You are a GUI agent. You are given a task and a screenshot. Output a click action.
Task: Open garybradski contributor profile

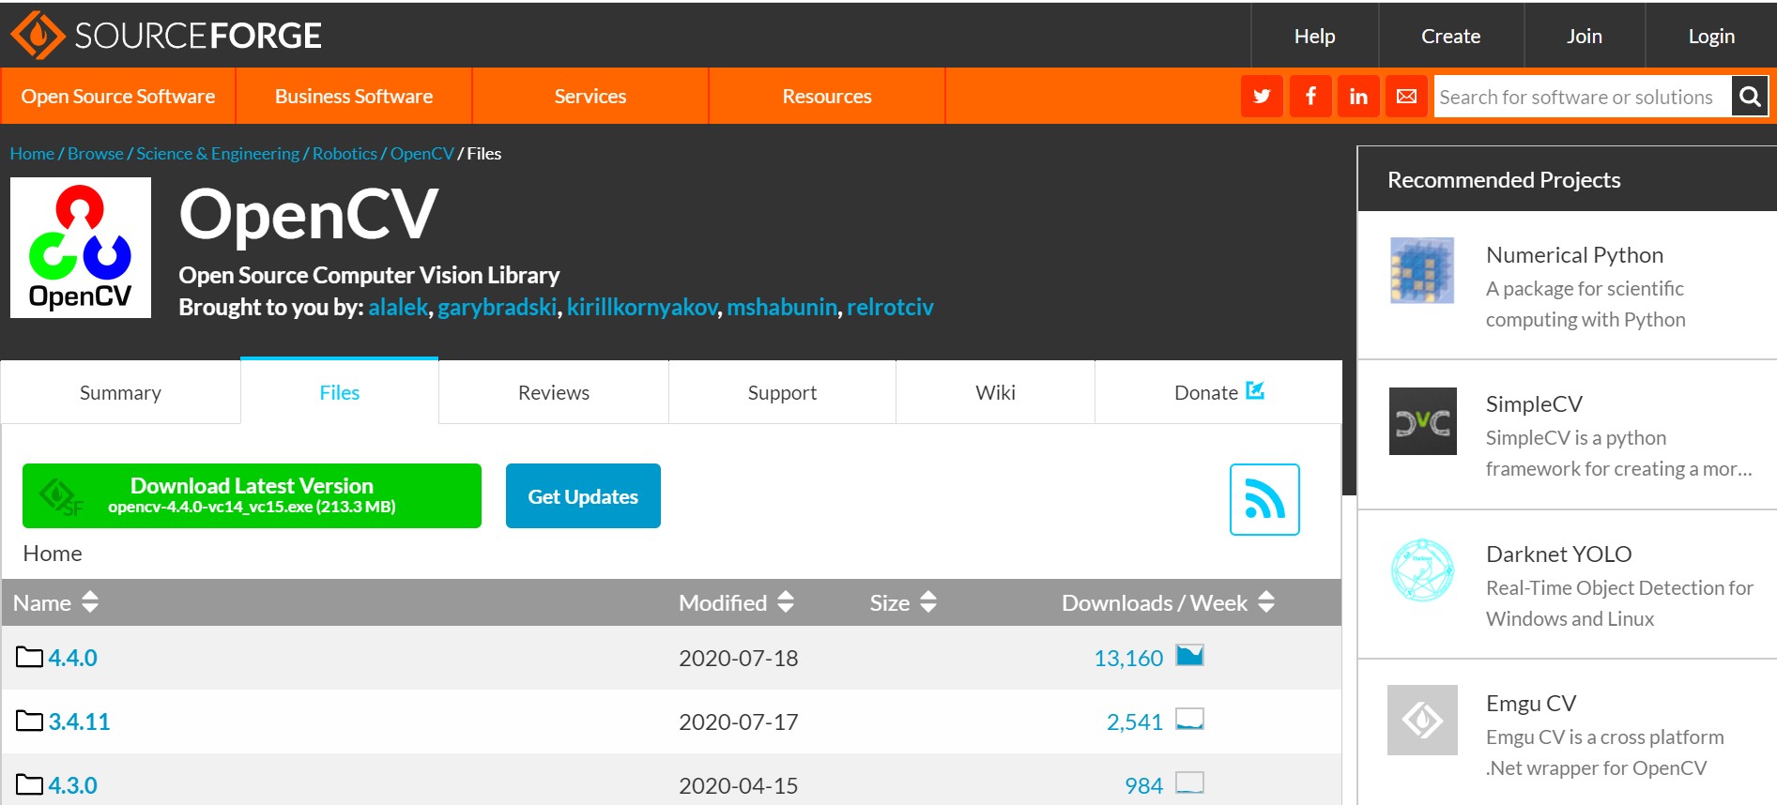(x=498, y=307)
